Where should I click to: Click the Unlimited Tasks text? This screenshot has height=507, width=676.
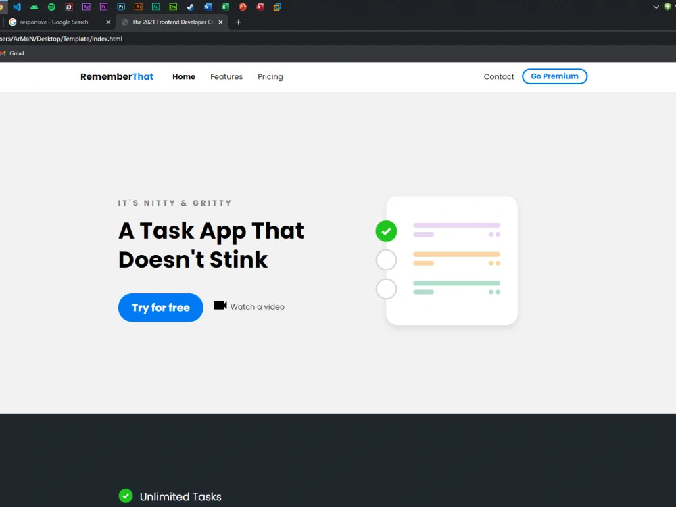coord(180,496)
